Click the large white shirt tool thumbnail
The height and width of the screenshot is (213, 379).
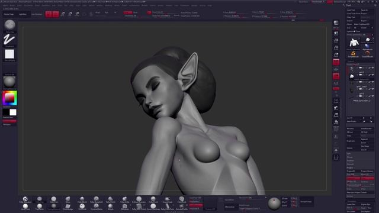point(354,43)
